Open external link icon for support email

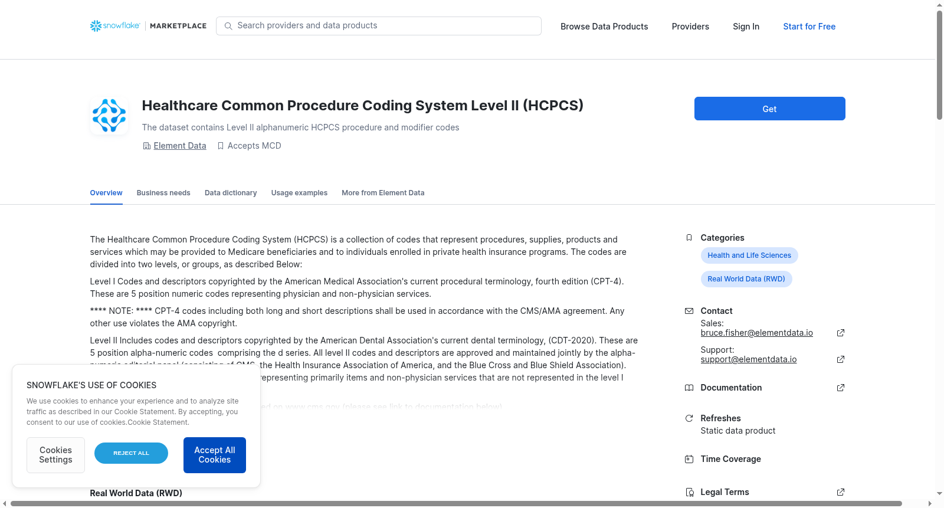(841, 359)
